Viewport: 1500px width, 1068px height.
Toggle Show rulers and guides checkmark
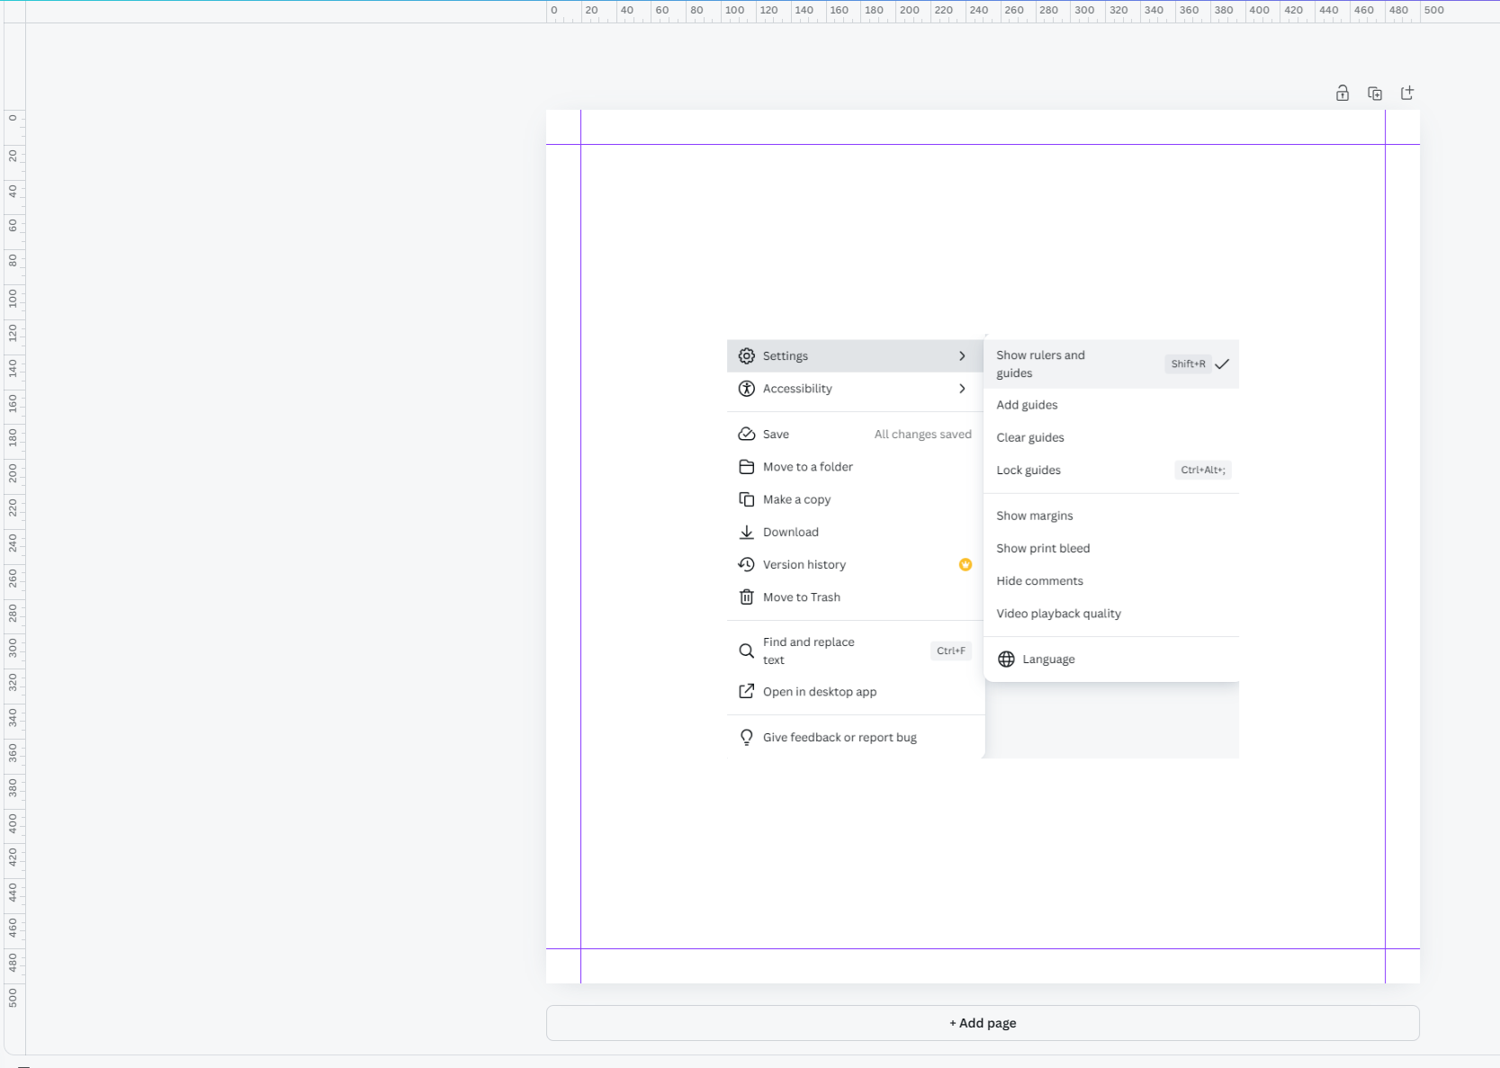1221,363
